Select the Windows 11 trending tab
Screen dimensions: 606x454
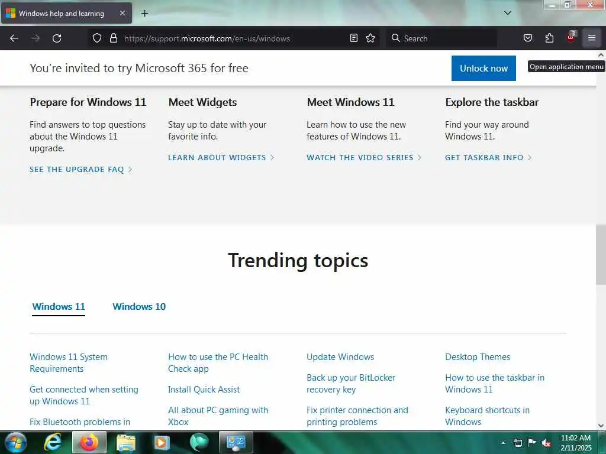59,307
